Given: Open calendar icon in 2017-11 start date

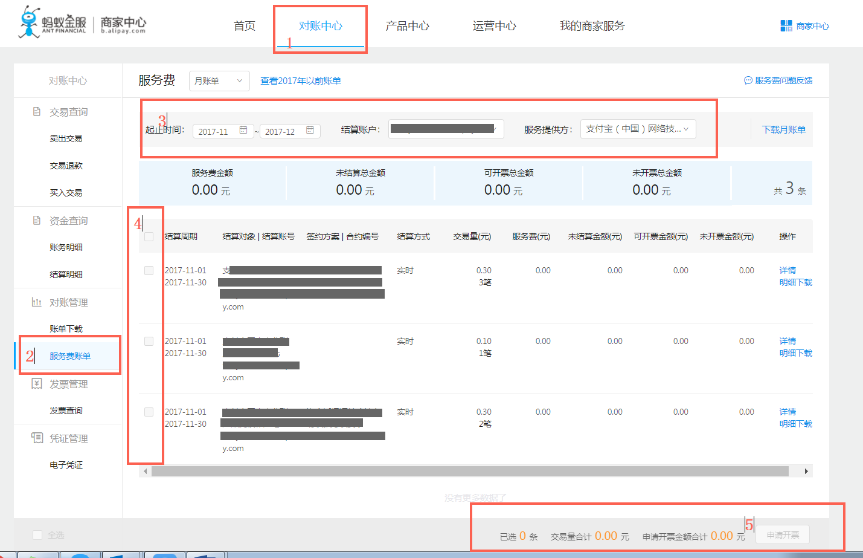Looking at the screenshot, I should (x=243, y=131).
